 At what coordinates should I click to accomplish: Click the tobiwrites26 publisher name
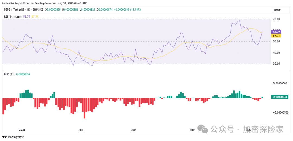[x=10, y=3]
